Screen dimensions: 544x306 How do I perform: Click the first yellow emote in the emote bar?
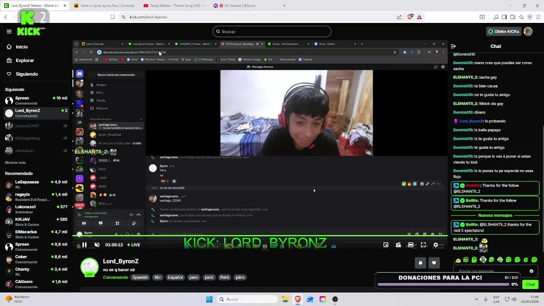(x=458, y=260)
